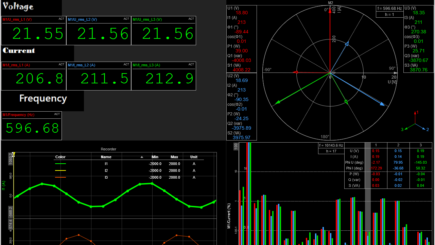The image size is (435, 245).
Task: Click the ACT label on the M1/I_rms_L3 meter
Action: coord(191,64)
